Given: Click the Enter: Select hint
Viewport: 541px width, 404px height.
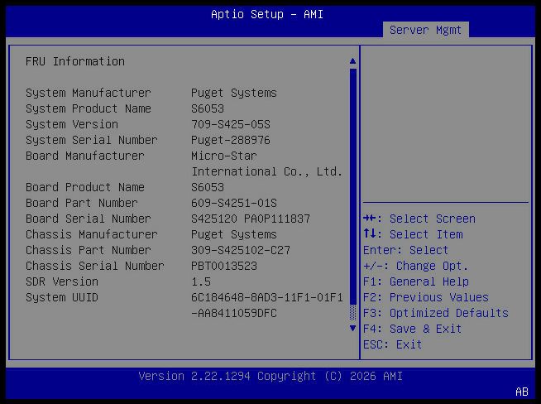Looking at the screenshot, I should pyautogui.click(x=405, y=250).
